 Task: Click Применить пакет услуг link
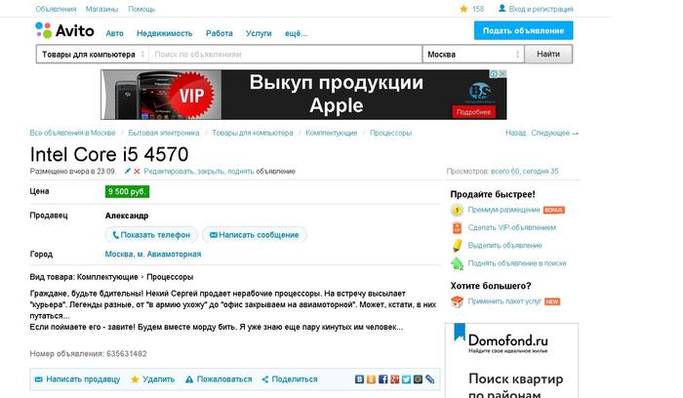pyautogui.click(x=504, y=301)
